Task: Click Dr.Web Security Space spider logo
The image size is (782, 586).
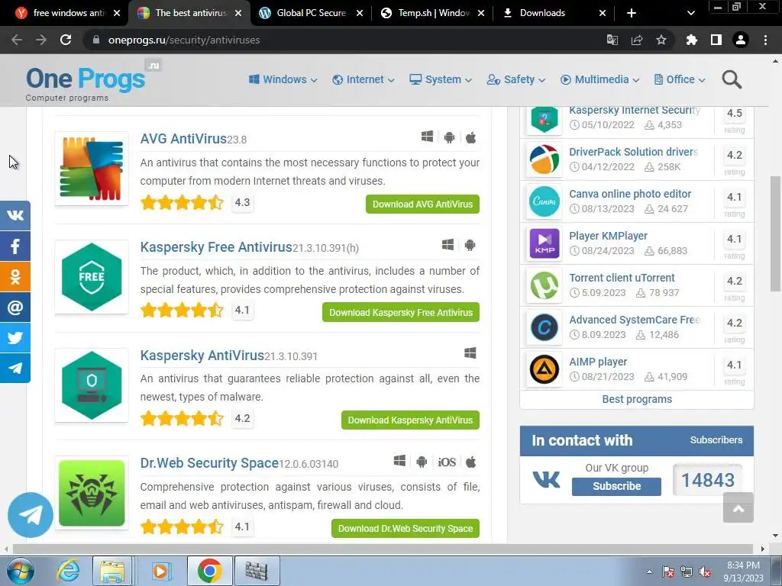Action: (92, 493)
